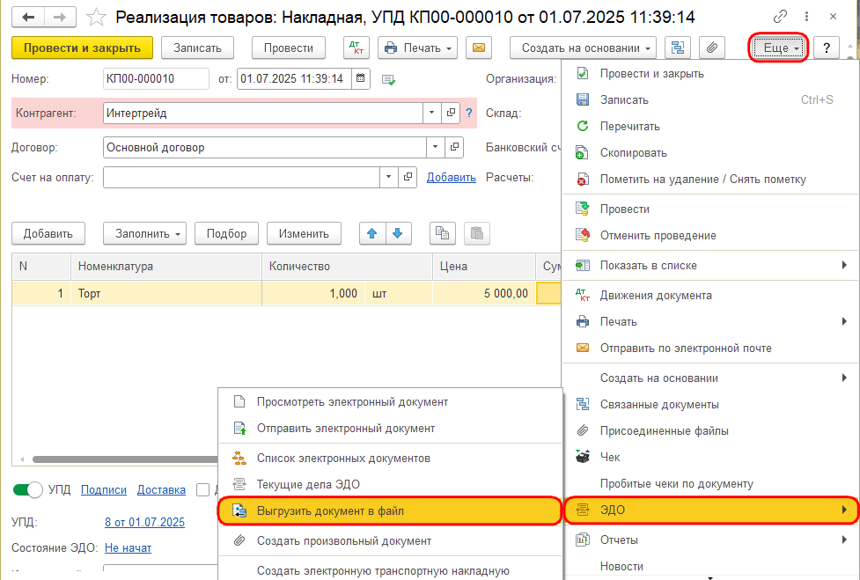The image size is (860, 580).
Task: Click the posted-status icon next to date
Action: coord(389,80)
